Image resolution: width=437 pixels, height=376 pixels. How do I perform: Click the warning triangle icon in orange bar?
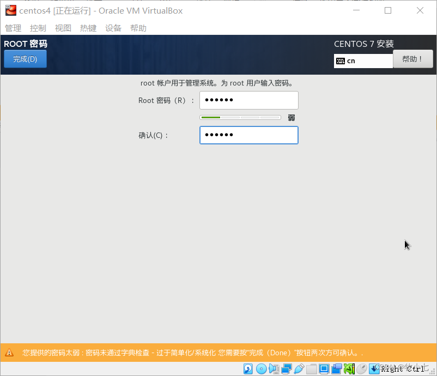pos(9,353)
